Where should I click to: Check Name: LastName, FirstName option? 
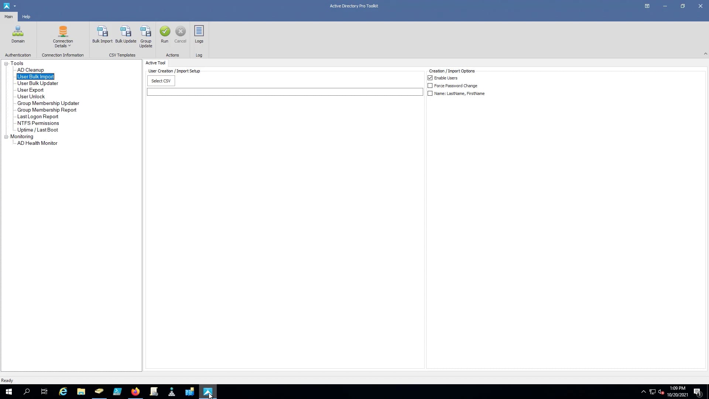(430, 93)
